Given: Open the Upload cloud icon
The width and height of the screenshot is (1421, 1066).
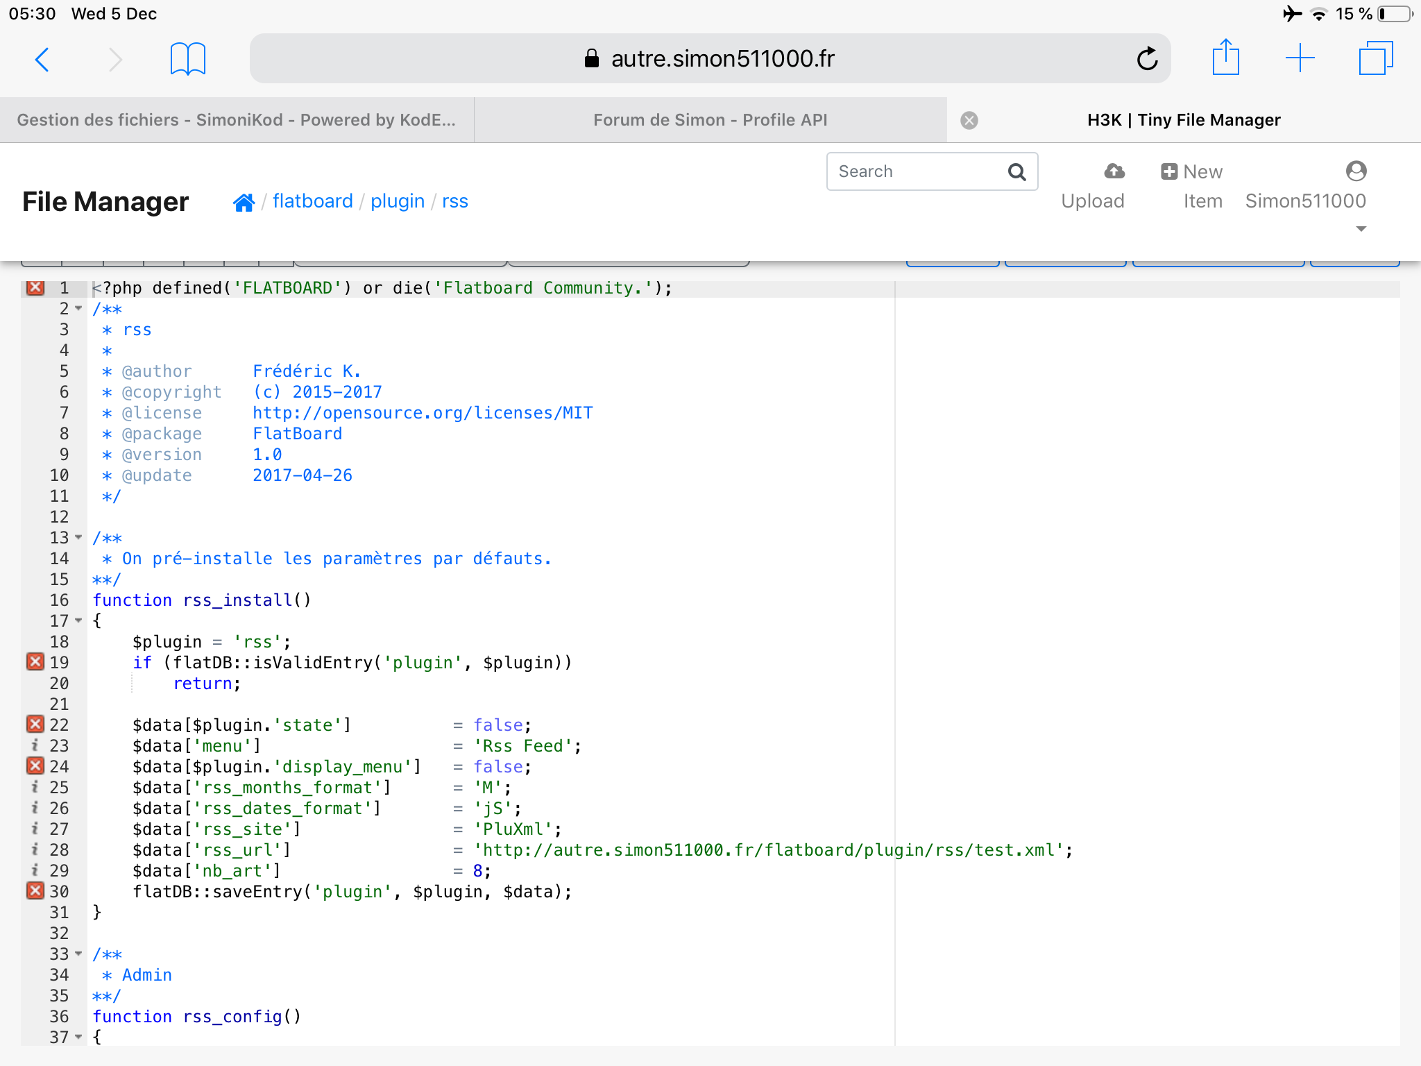Looking at the screenshot, I should pyautogui.click(x=1112, y=171).
